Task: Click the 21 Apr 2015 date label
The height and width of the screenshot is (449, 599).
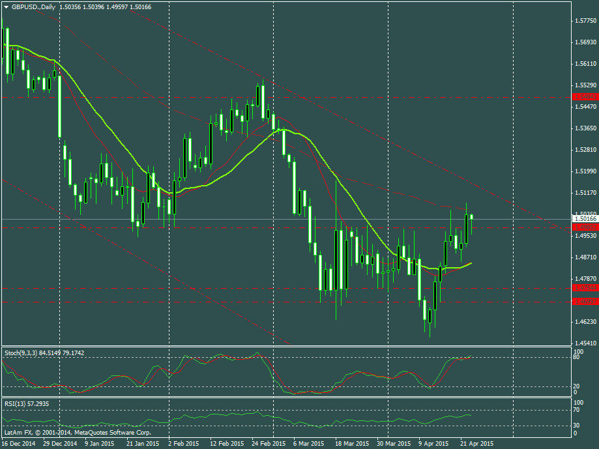Action: point(476,443)
